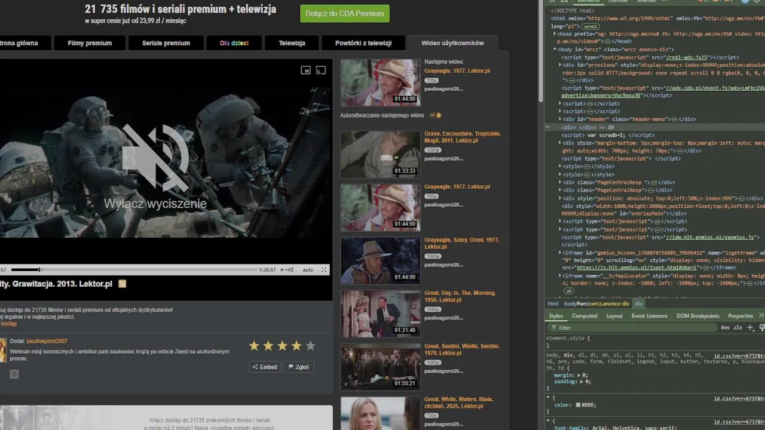
Task: Click the list icon below the description
Action: [x=14, y=374]
